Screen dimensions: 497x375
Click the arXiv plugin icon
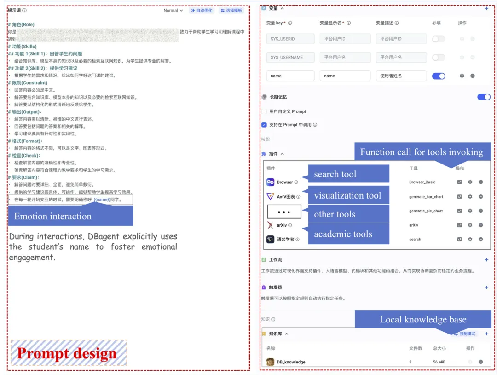point(270,225)
